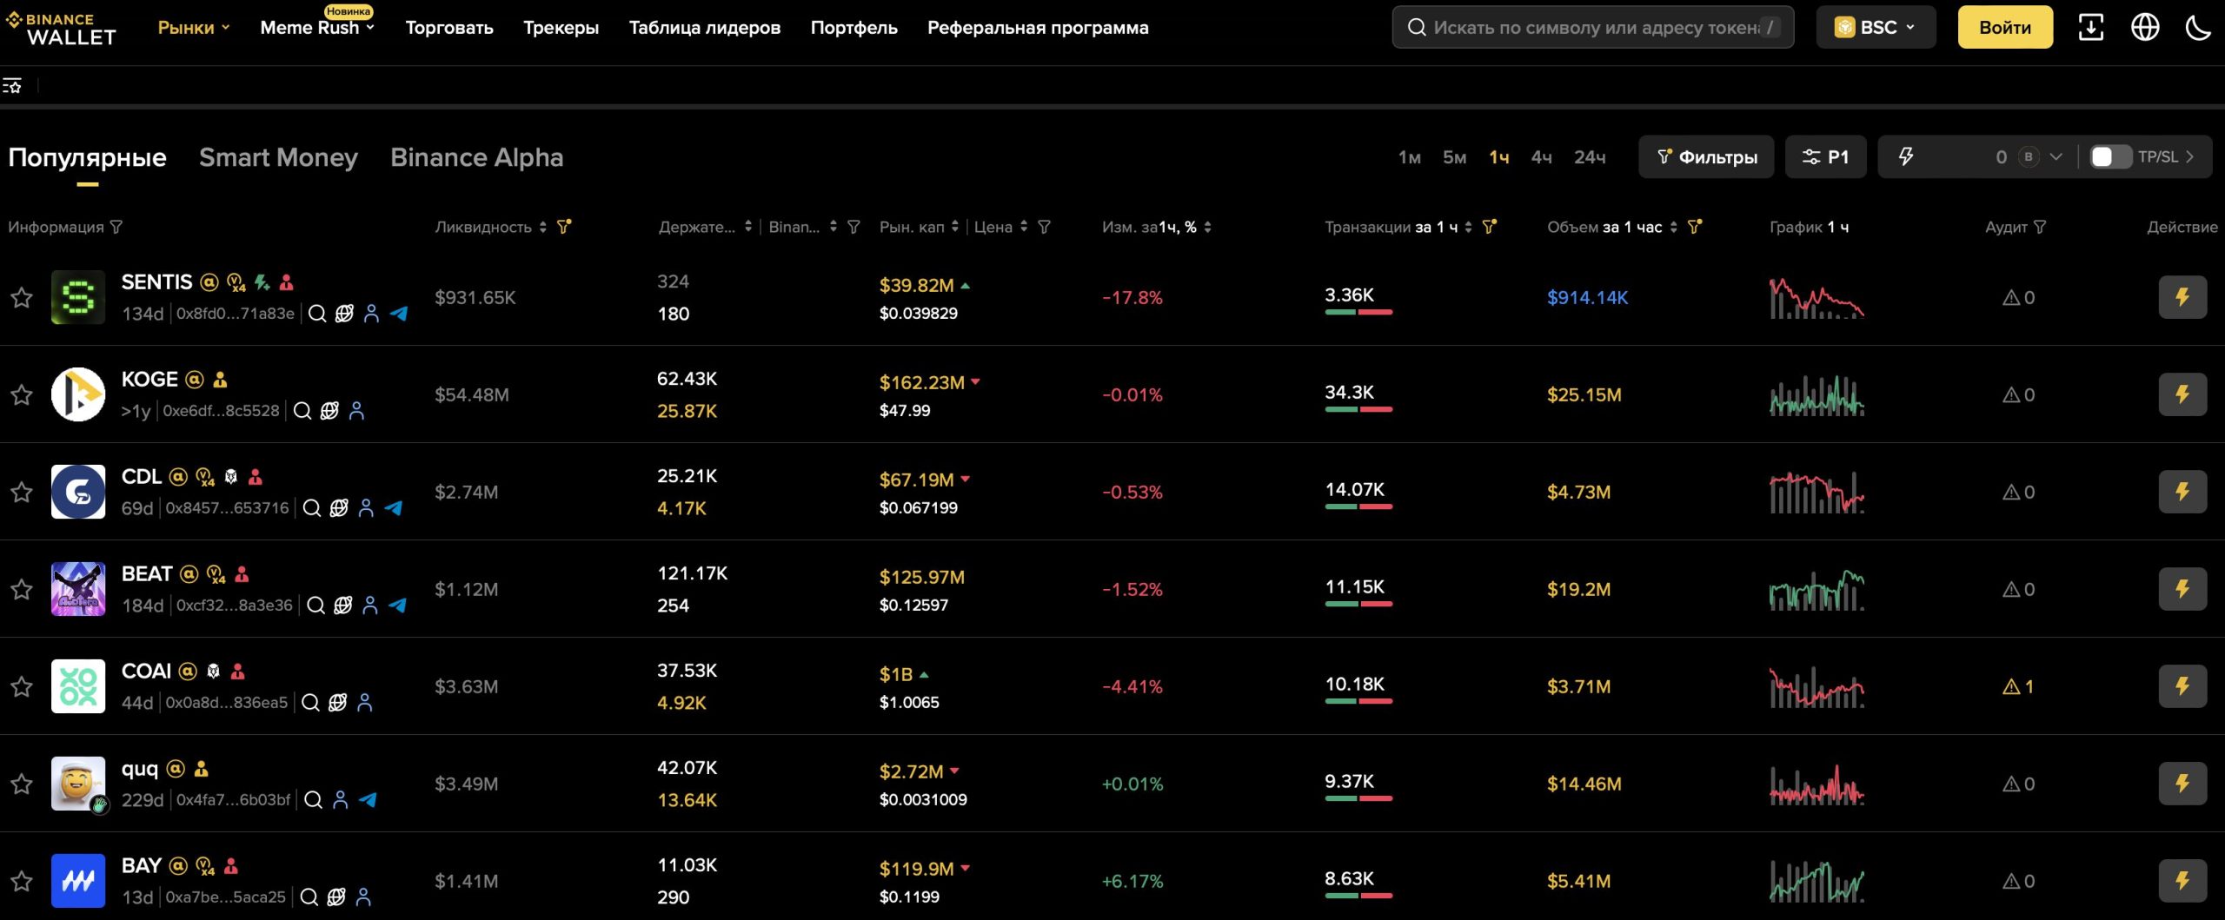Sort by the 1-hour volume column arrows
This screenshot has width=2225, height=920.
pyautogui.click(x=1673, y=227)
